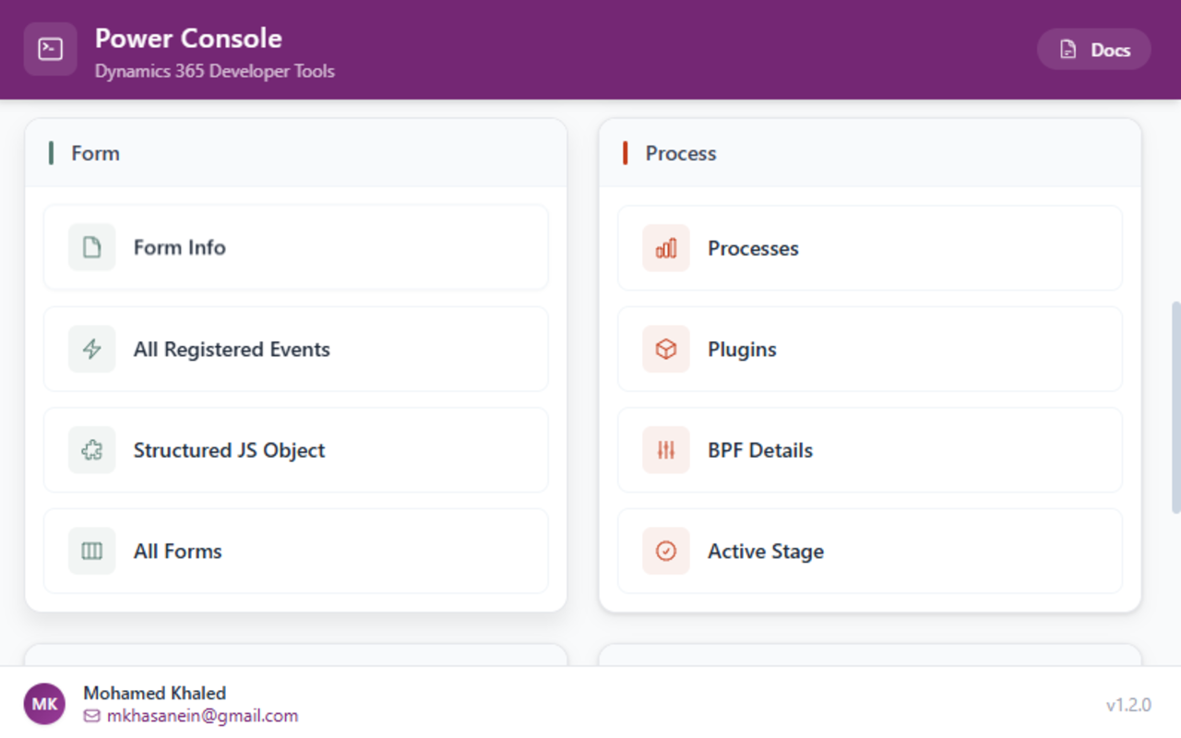Click the Form Info page icon
1181x738 pixels.
(x=91, y=247)
